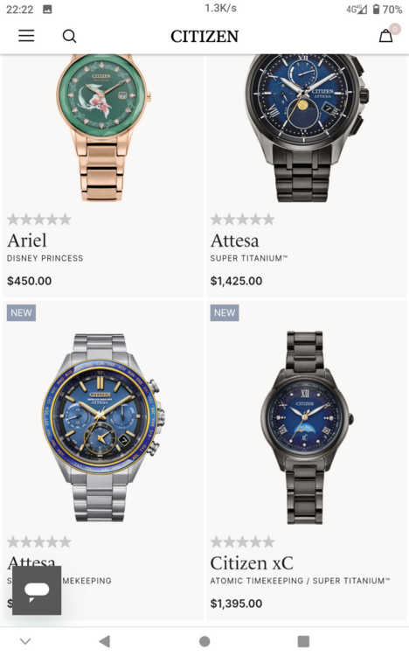This screenshot has height=656, width=409.
Task: Open the chat bubble support widget
Action: click(x=37, y=590)
